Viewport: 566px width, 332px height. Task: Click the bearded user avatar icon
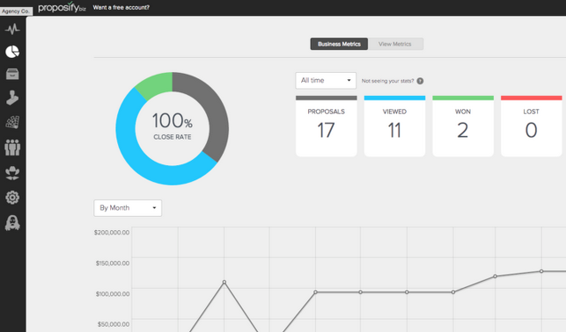pos(12,223)
